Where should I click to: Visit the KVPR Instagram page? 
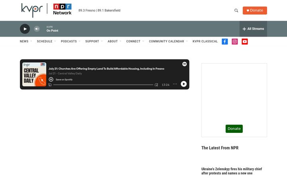(x=235, y=41)
